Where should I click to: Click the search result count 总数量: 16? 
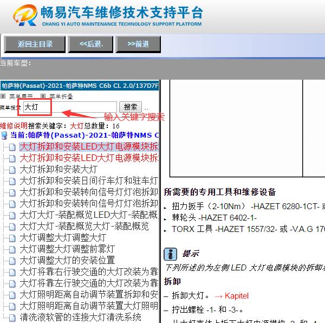102,126
